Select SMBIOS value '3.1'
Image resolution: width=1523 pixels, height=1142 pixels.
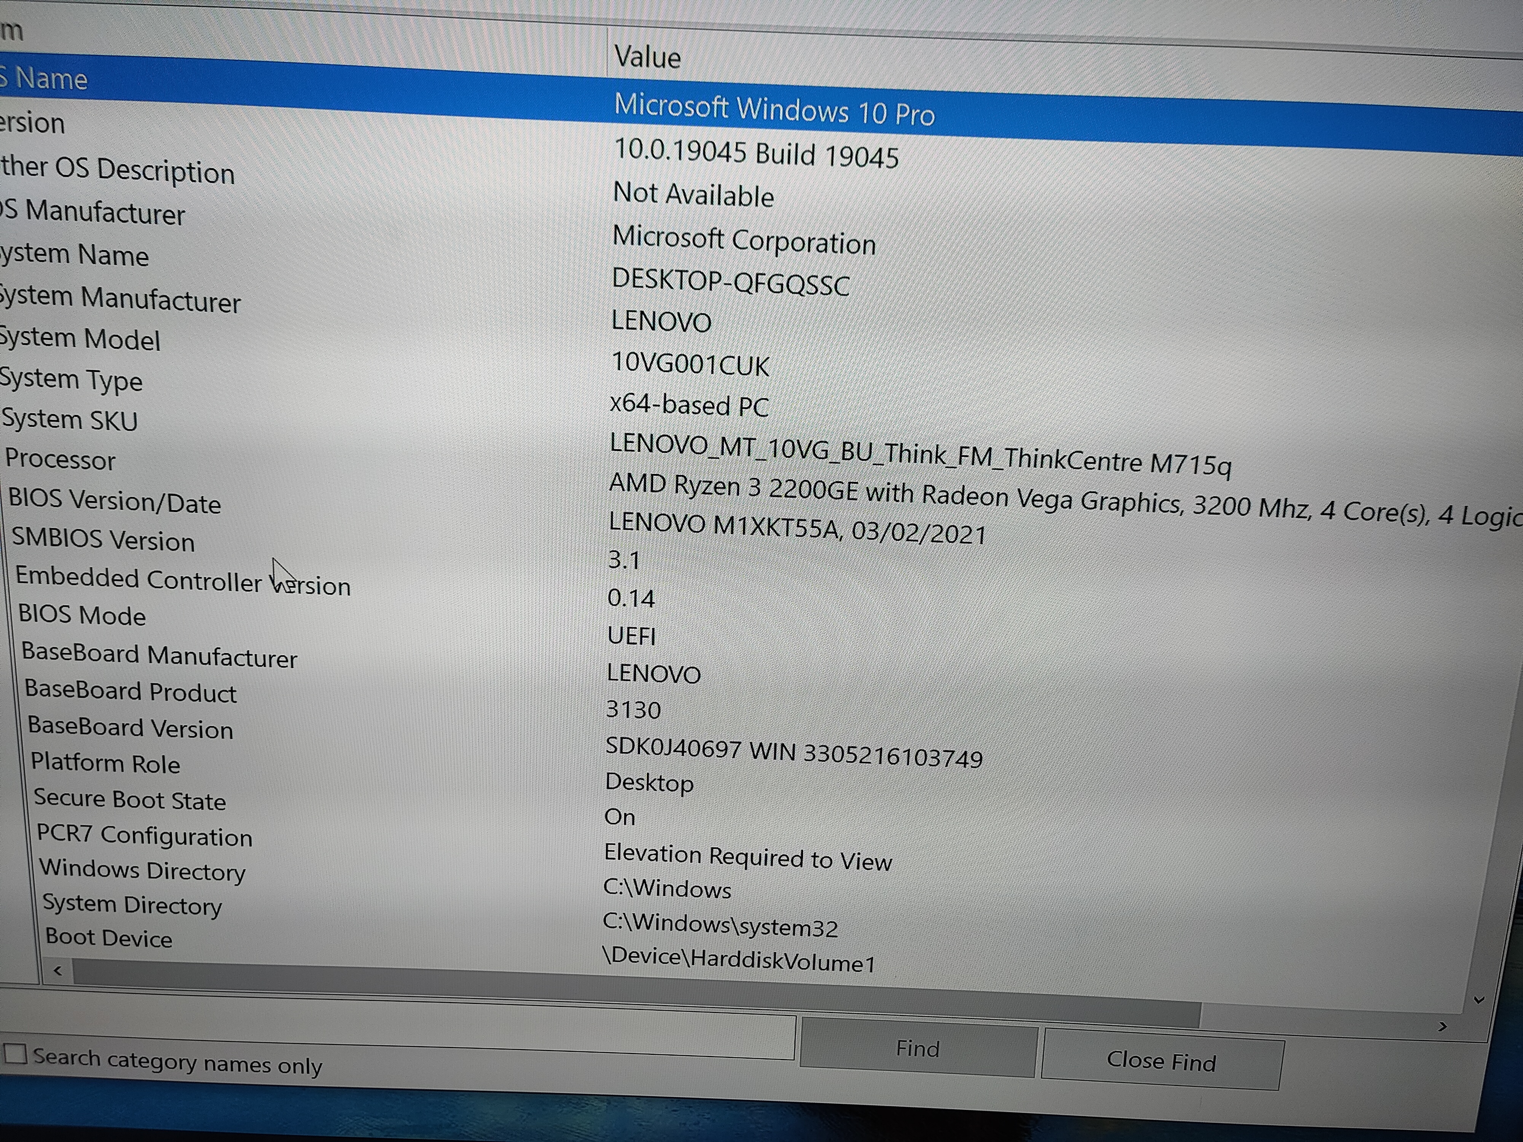(624, 560)
